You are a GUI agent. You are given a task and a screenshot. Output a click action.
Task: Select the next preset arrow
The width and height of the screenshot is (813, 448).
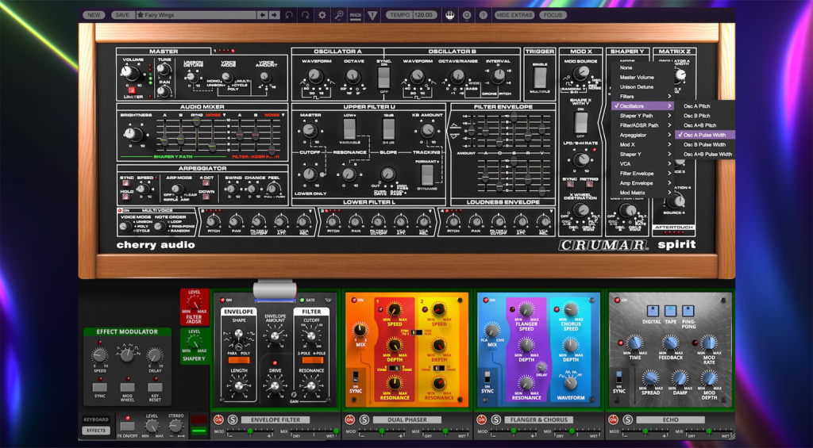click(275, 14)
